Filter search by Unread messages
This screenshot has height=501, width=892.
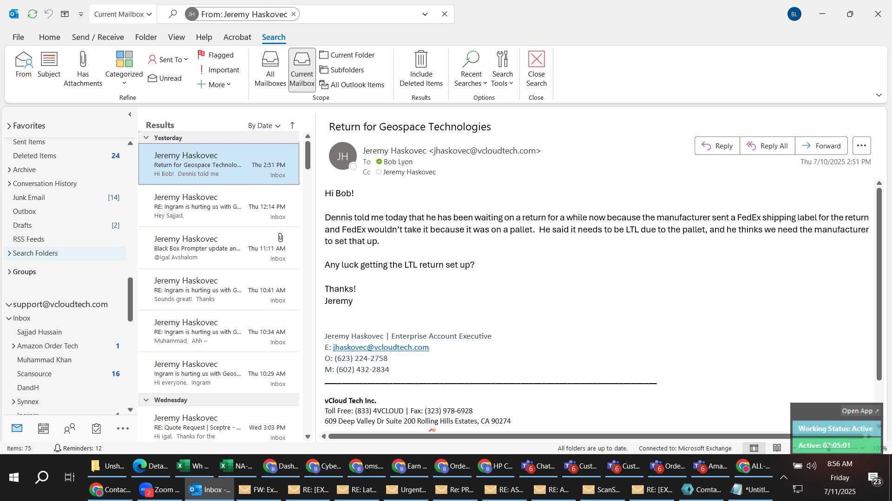point(165,78)
